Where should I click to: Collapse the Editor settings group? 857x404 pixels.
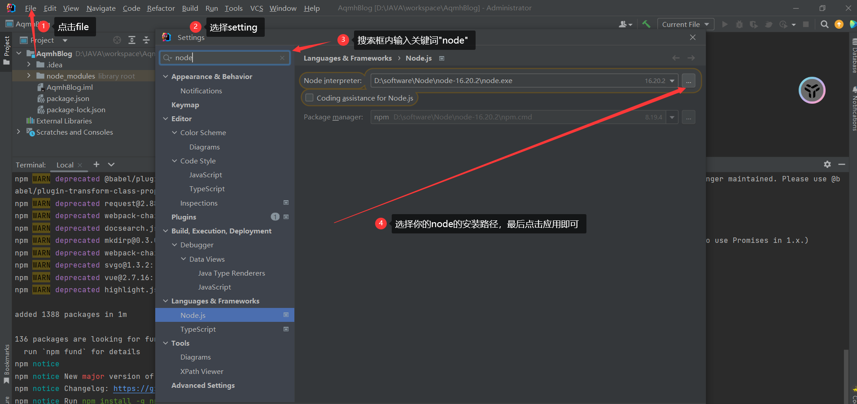point(166,119)
